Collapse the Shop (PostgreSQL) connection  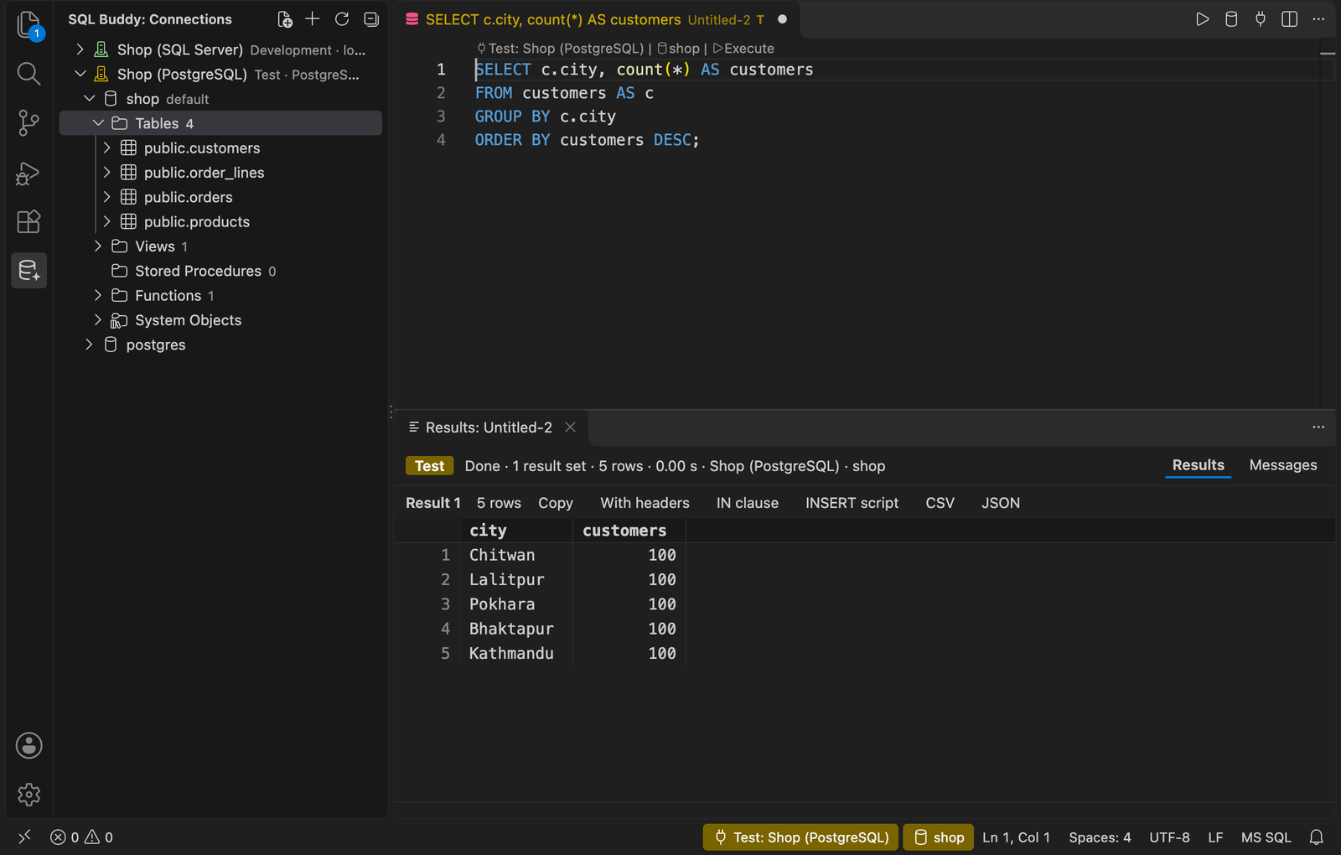[80, 74]
